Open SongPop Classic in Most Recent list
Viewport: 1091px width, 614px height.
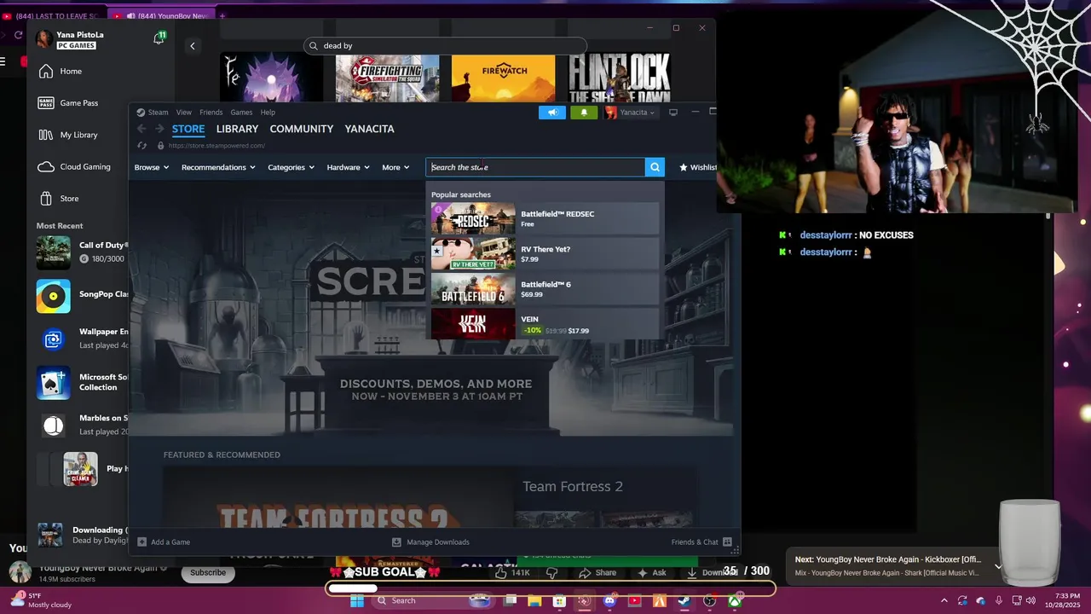tap(82, 295)
